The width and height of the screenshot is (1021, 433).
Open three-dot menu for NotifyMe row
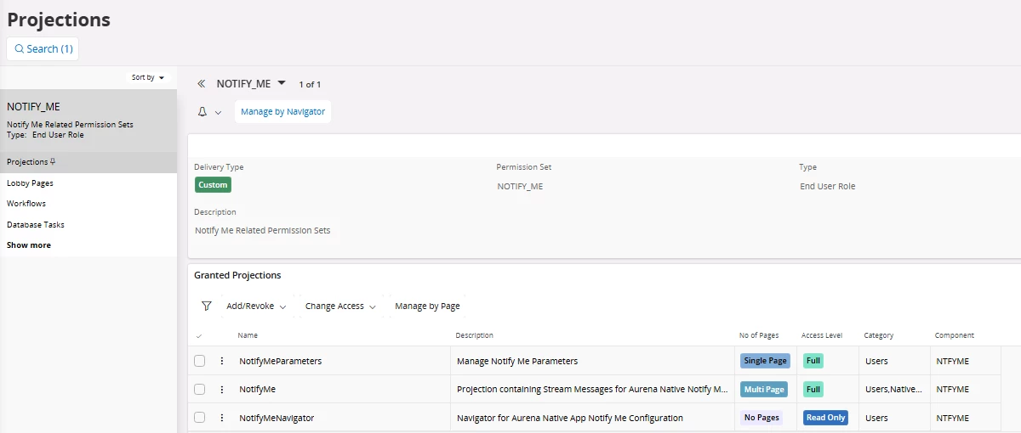coord(222,390)
